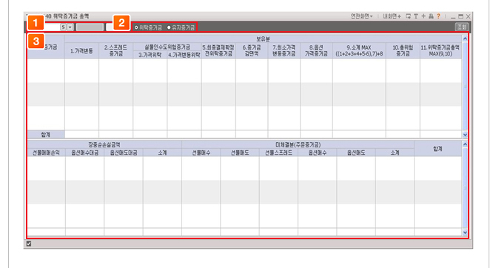Toggle the checkbox at window bottom-left
Viewport: 496px width, 268px height.
click(29, 244)
